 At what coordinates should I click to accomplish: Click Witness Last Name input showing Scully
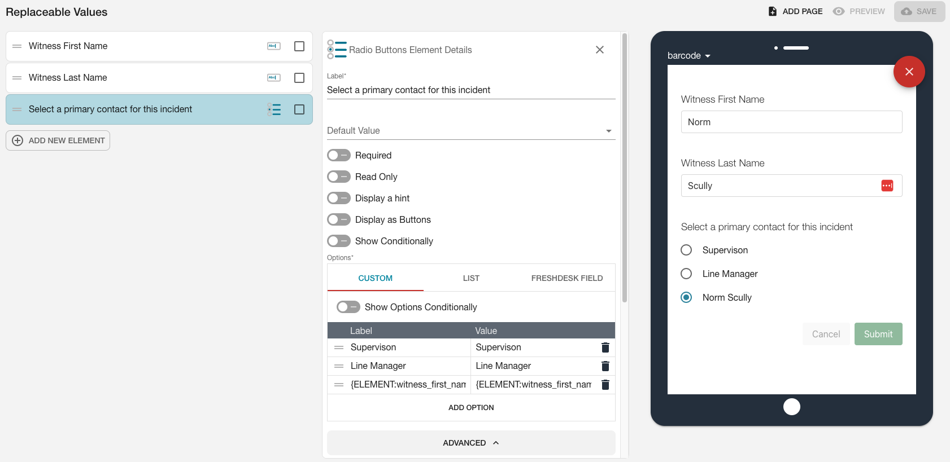point(791,186)
